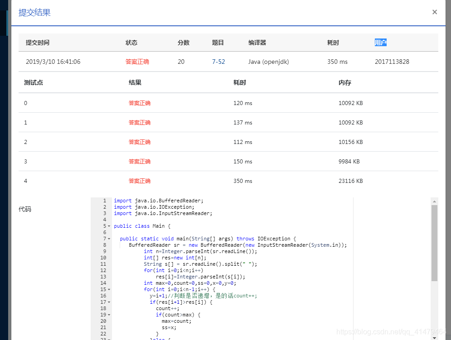Fold the for loop at line 15
Screen dimensions: 451x340
click(x=108, y=289)
